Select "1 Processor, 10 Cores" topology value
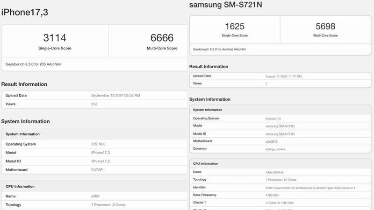This screenshot has width=374, height=210. point(281,180)
